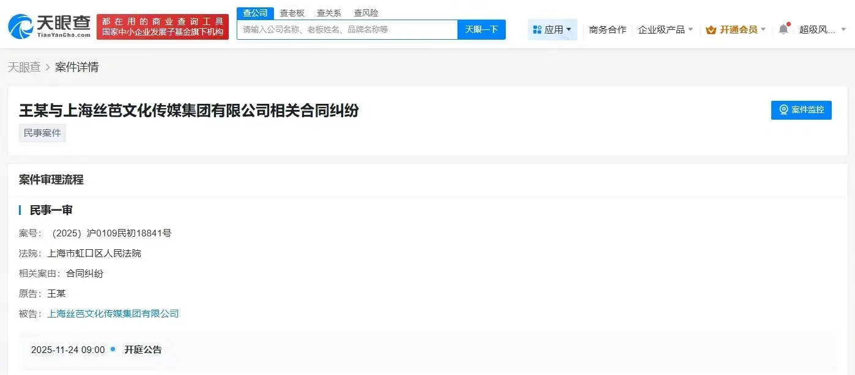Expand the 企业级产品 dropdown
This screenshot has width=855, height=375.
click(x=665, y=29)
